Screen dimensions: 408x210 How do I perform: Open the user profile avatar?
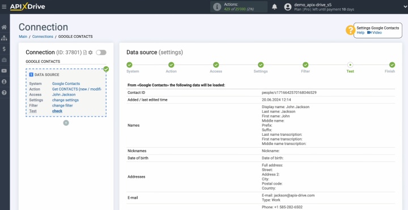pos(287,7)
